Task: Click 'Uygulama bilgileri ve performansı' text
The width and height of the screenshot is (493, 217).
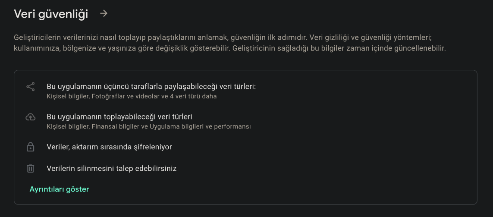Action: point(200,126)
